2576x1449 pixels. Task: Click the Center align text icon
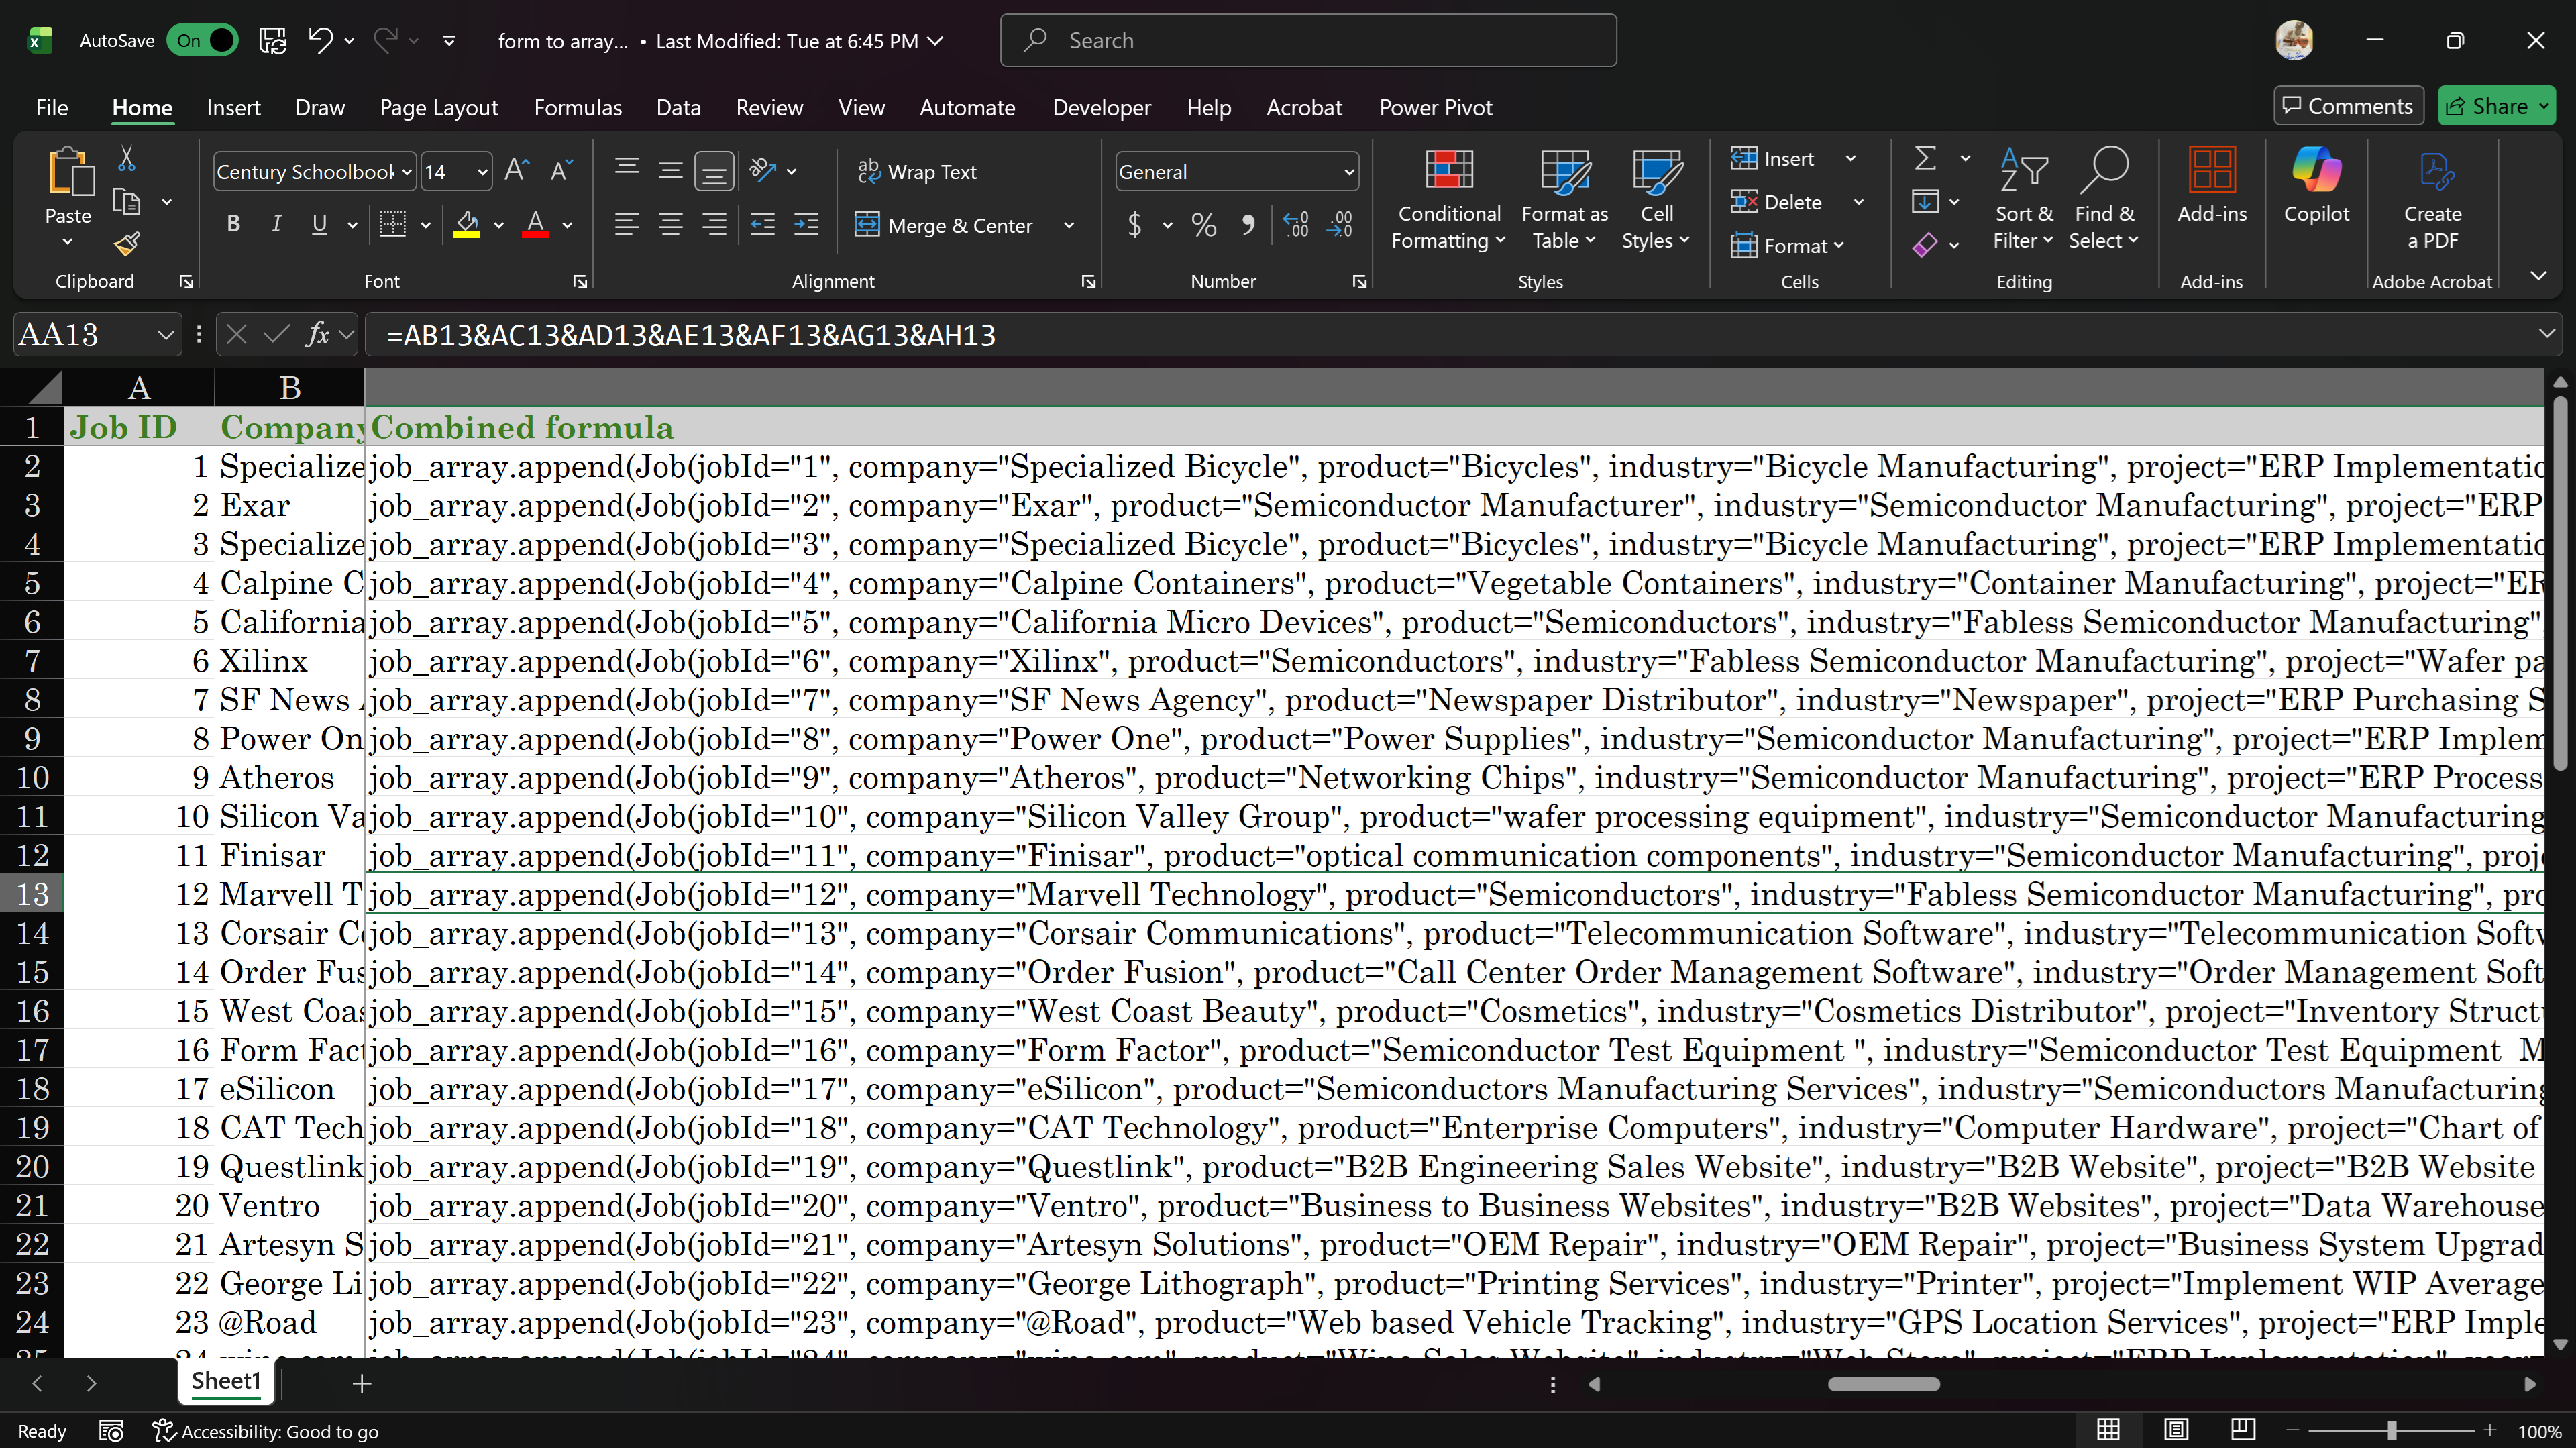(670, 225)
